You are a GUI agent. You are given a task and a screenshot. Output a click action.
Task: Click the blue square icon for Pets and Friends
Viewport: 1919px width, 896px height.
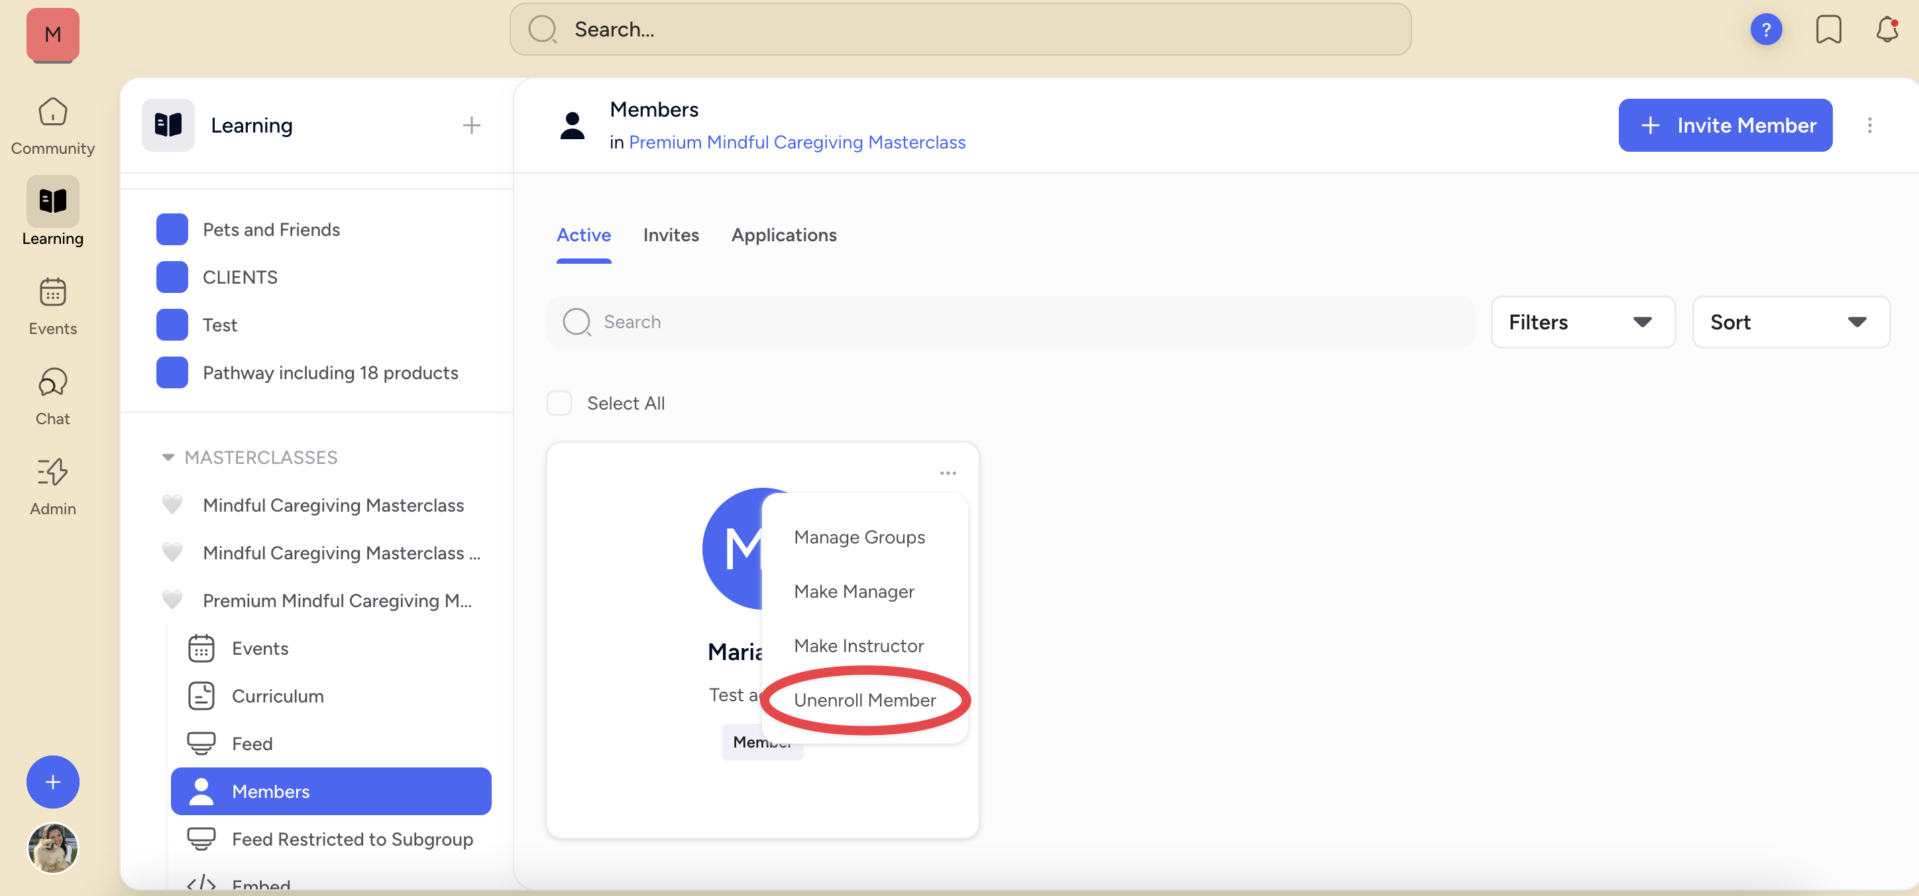(172, 229)
